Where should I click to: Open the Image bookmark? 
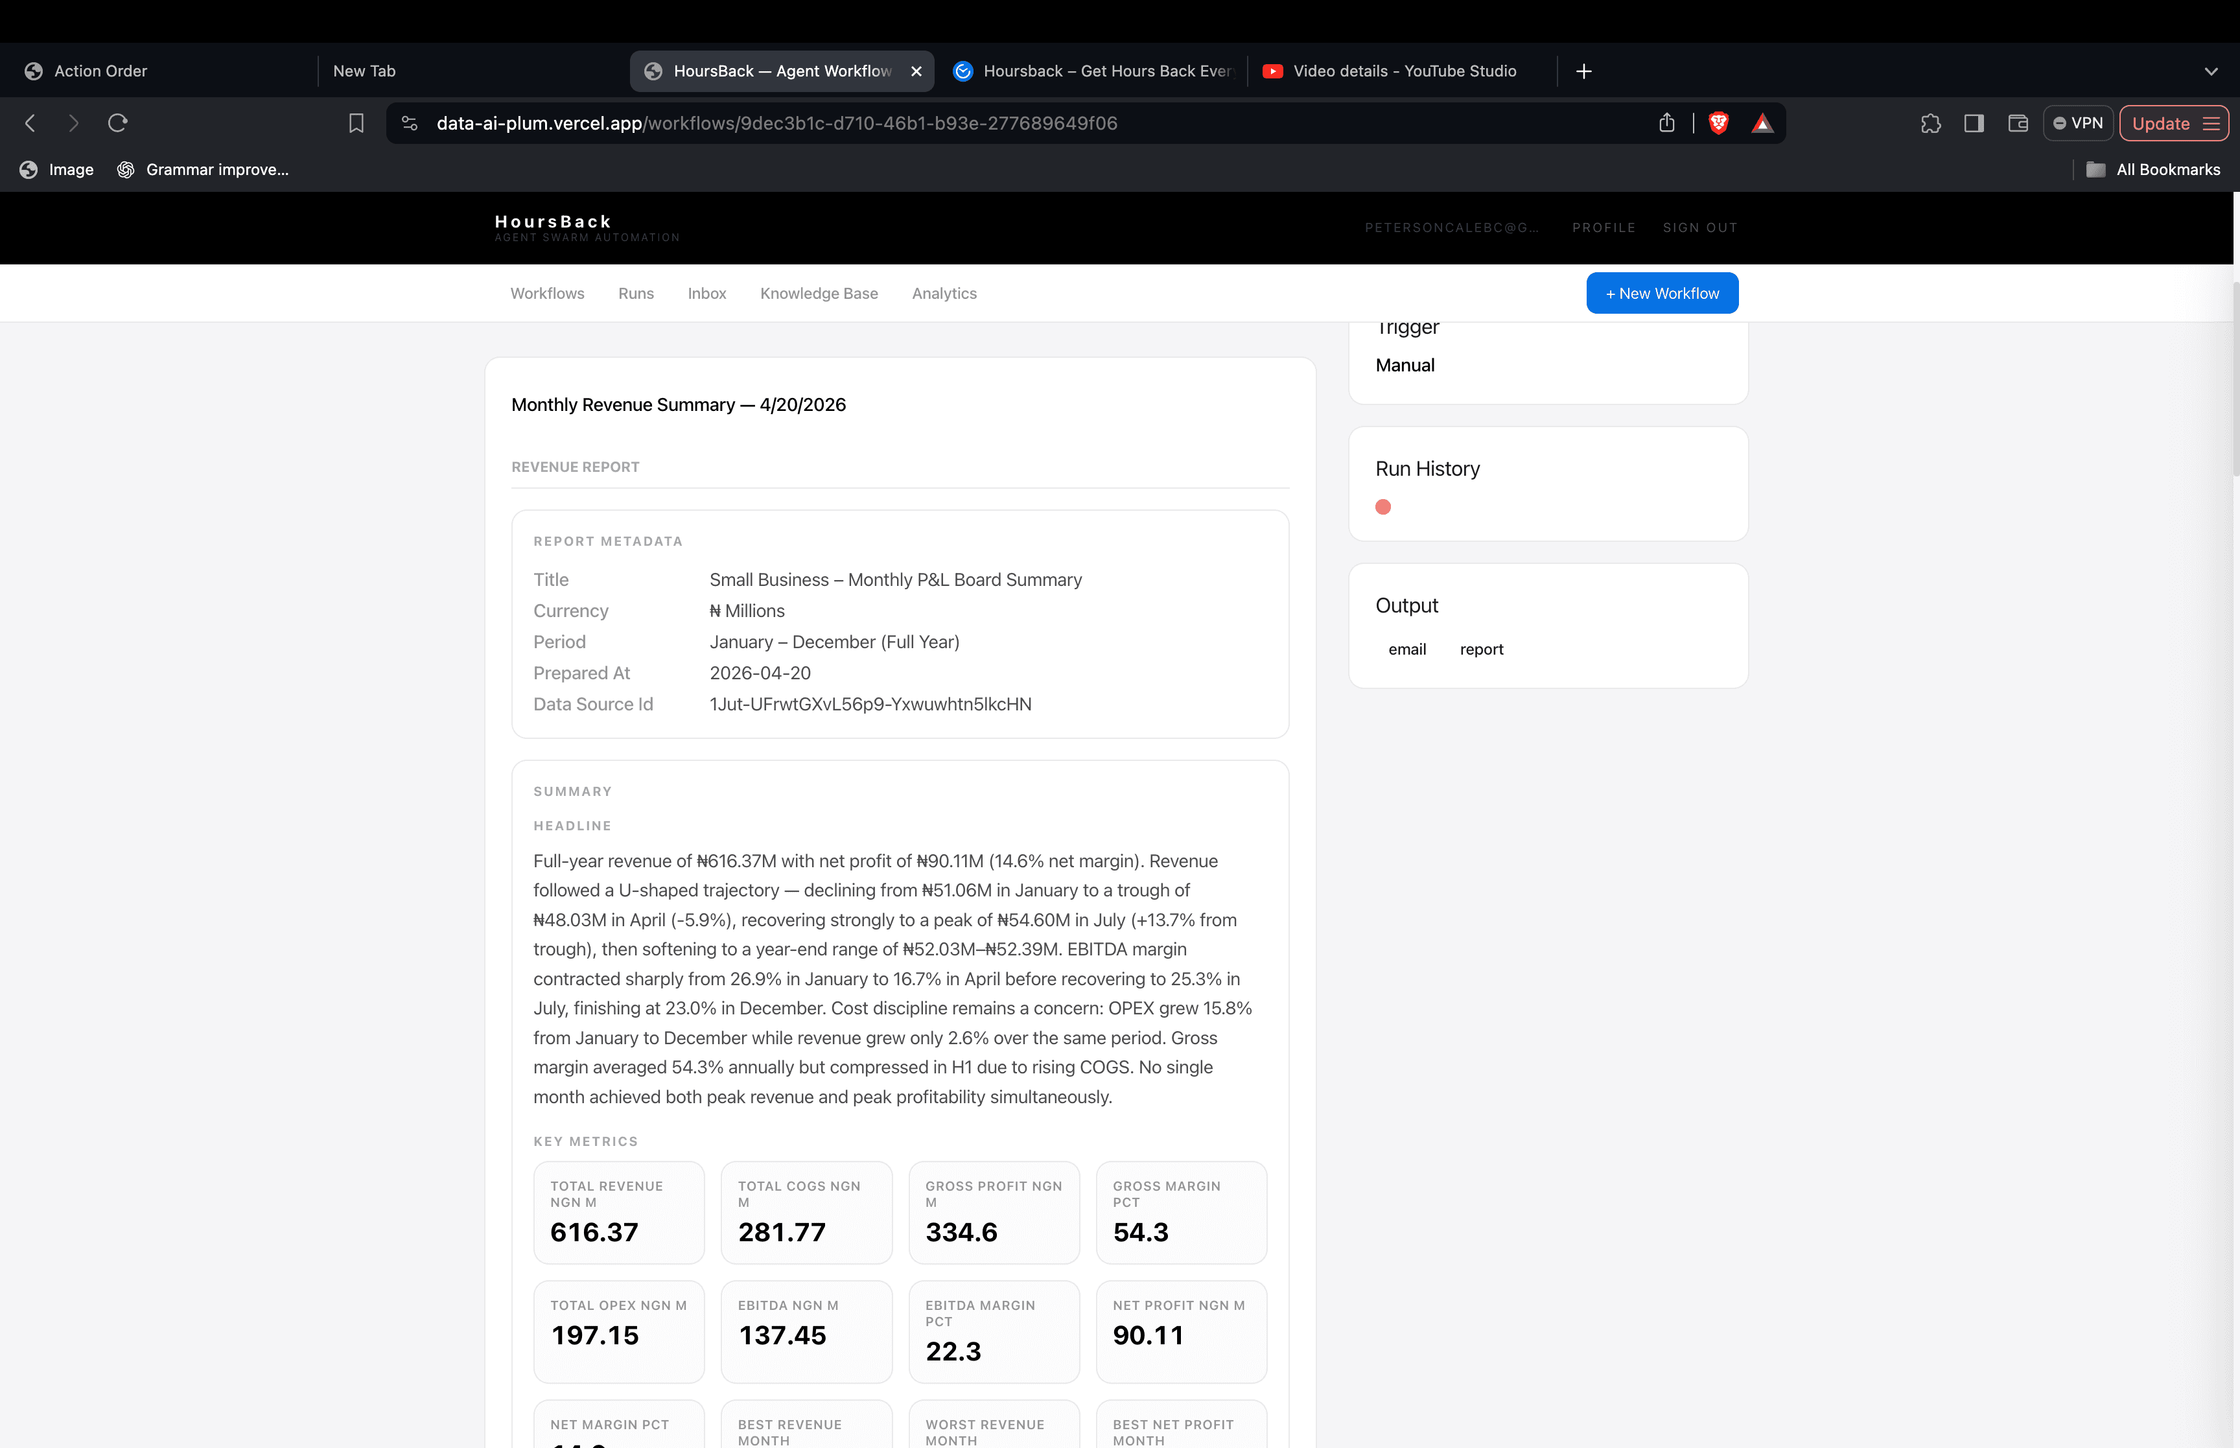[x=56, y=169]
